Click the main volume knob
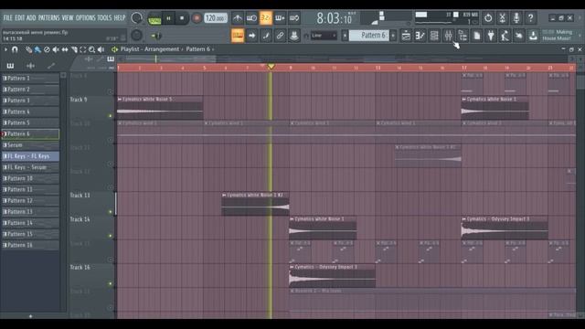585x329 pixels. [x=136, y=18]
